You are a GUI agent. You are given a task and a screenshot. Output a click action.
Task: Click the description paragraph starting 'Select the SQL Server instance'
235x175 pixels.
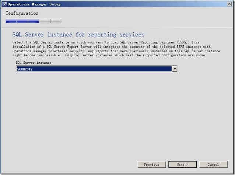point(116,49)
